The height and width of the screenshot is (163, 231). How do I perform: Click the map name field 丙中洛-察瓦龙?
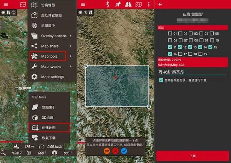[x=192, y=72]
